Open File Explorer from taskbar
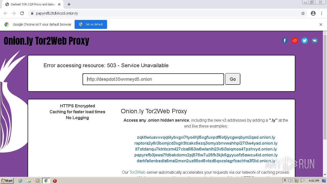 [29, 181]
